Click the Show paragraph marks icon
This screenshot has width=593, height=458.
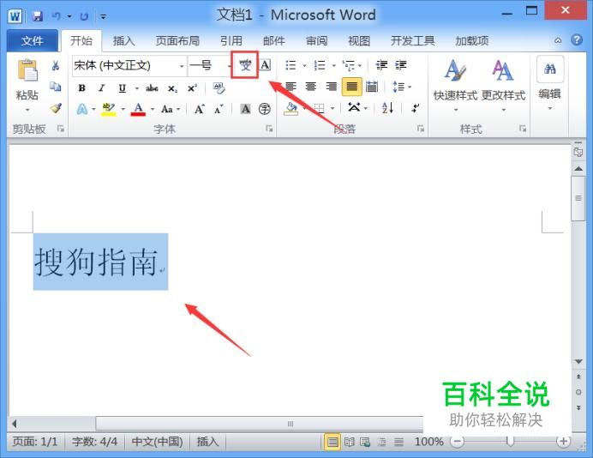point(416,108)
